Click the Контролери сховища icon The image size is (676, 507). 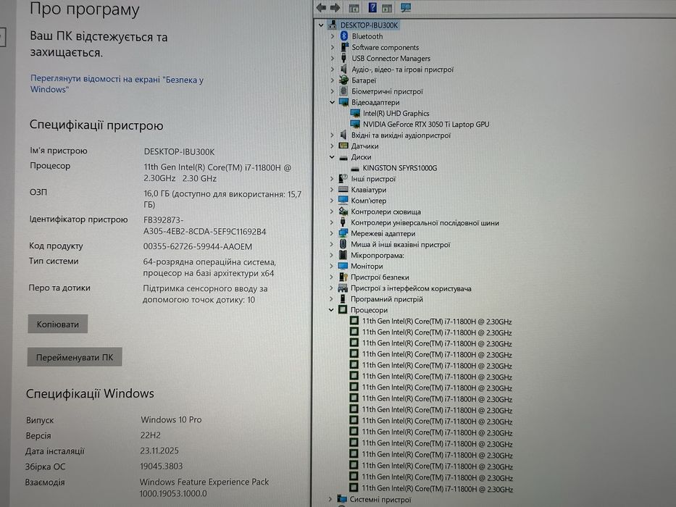coord(343,211)
